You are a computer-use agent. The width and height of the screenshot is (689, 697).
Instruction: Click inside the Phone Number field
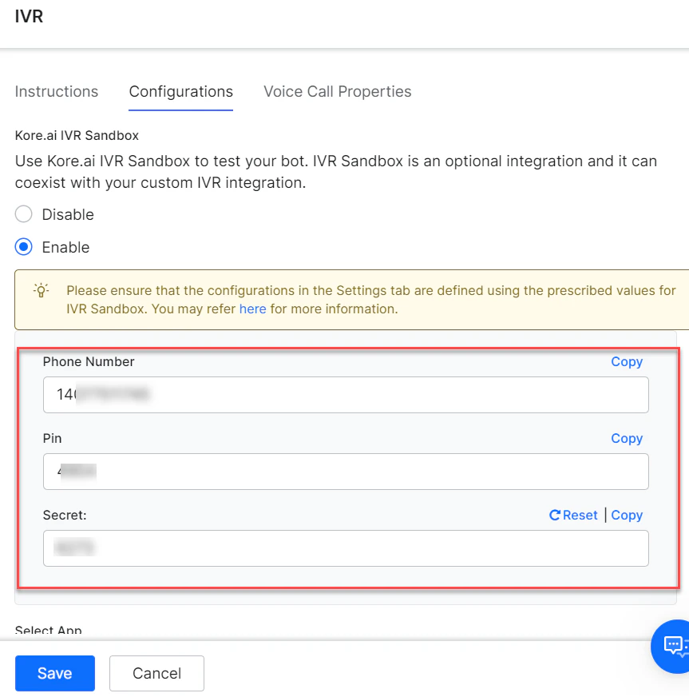point(345,395)
